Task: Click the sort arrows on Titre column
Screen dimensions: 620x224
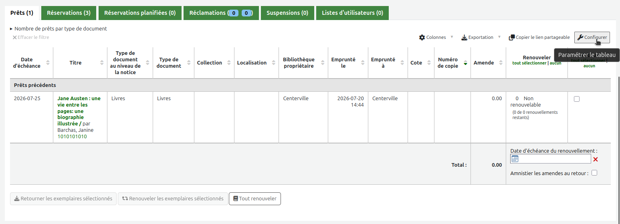Action: pos(102,63)
